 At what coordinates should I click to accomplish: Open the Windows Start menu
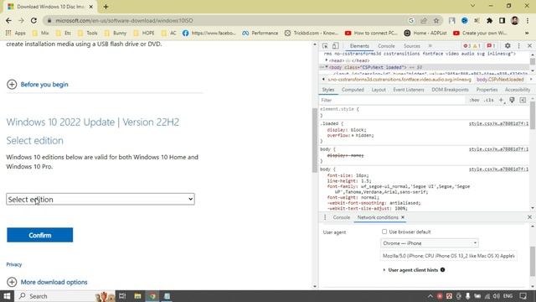click(x=7, y=296)
